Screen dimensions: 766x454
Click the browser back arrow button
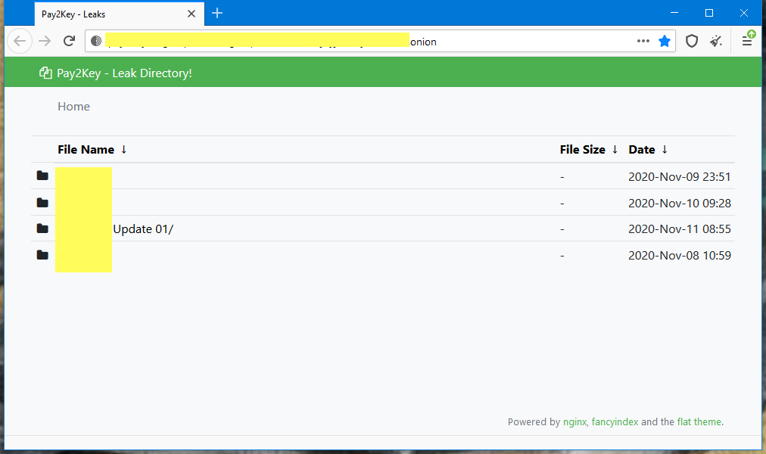[20, 41]
